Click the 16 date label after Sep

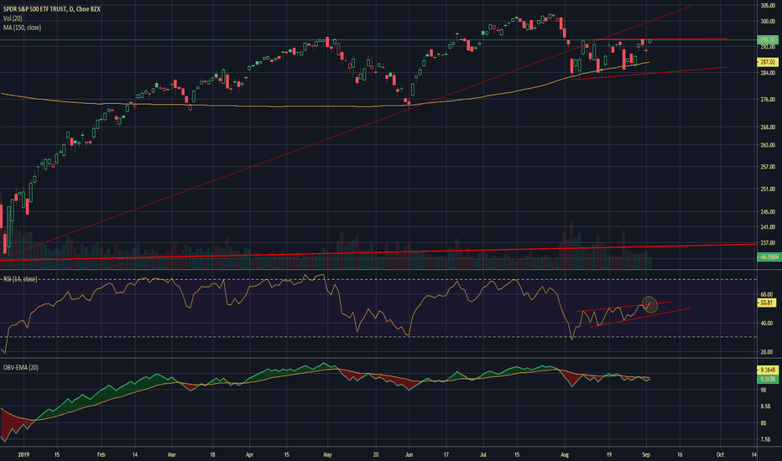pyautogui.click(x=680, y=454)
